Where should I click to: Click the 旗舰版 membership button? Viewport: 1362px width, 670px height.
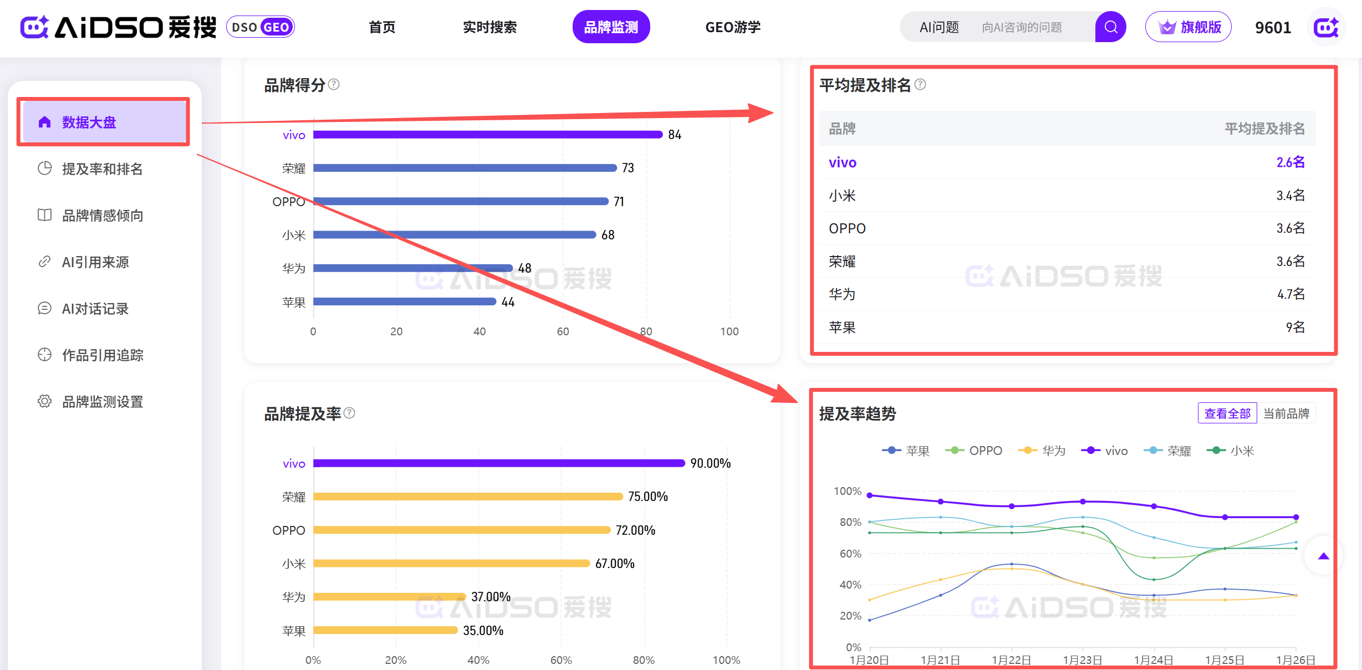click(1188, 27)
